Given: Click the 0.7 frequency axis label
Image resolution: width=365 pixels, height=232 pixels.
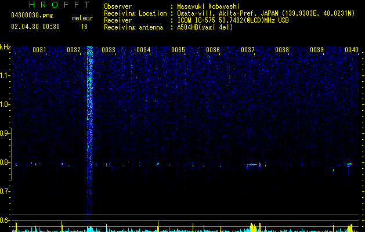Looking at the screenshot, I should (x=5, y=191).
